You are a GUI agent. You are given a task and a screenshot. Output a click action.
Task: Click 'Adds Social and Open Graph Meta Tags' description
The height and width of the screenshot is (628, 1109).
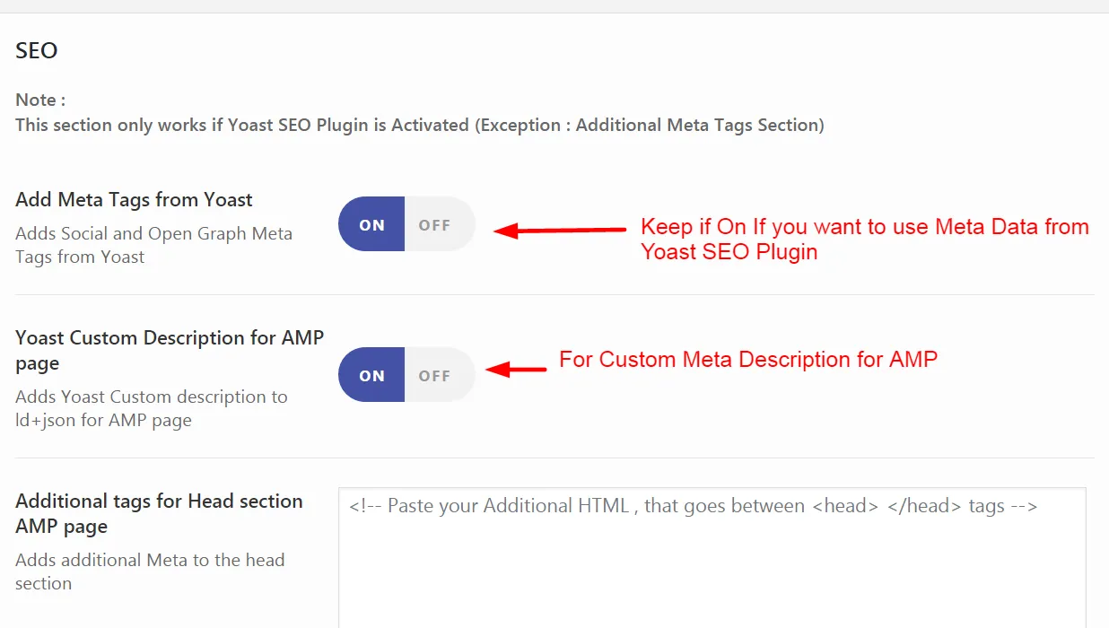point(153,245)
